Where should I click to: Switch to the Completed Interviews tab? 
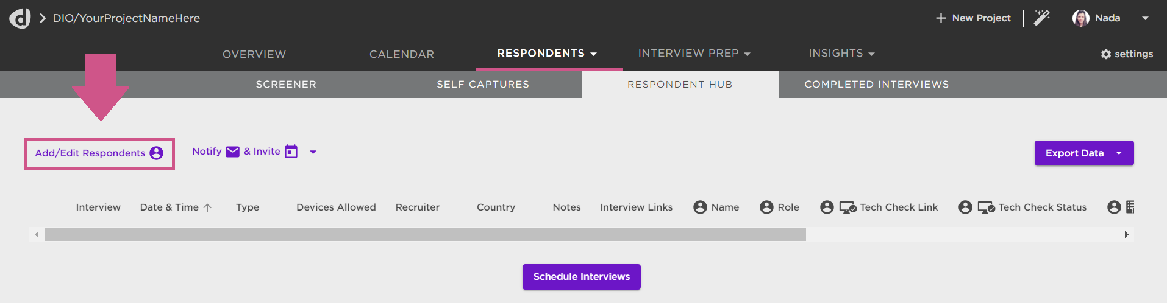tap(876, 84)
